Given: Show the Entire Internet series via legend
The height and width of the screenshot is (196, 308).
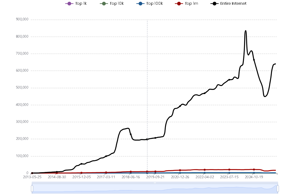Looking at the screenshot, I should (x=233, y=4).
